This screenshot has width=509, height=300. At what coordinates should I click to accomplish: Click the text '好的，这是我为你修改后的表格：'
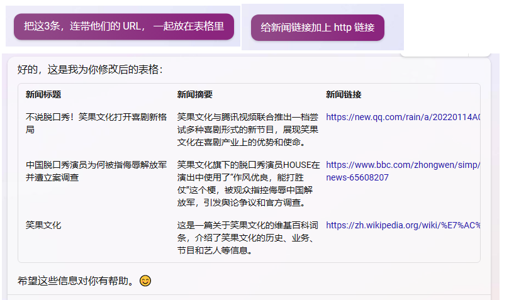pos(90,69)
